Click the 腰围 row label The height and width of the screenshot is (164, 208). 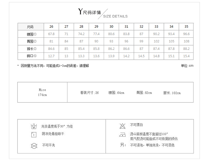click(32, 34)
